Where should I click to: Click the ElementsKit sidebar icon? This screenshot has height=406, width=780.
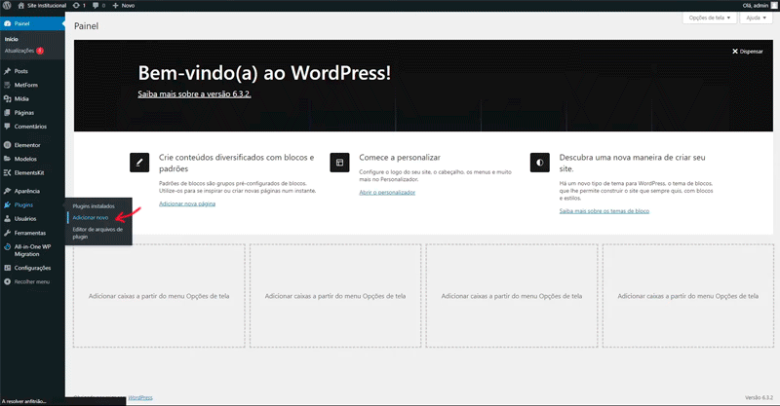[x=8, y=173]
